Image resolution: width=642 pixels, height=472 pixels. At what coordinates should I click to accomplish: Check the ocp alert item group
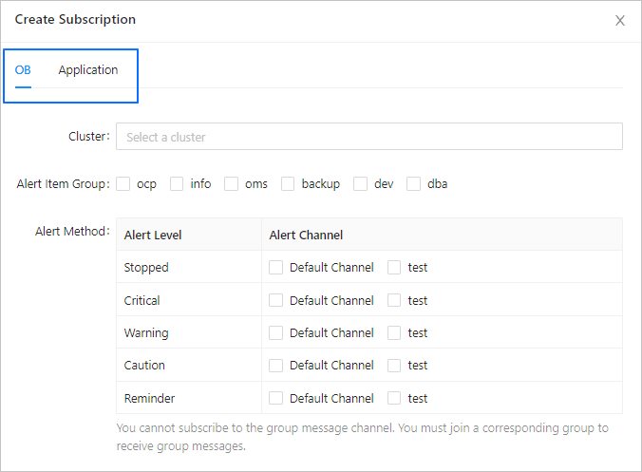[123, 184]
